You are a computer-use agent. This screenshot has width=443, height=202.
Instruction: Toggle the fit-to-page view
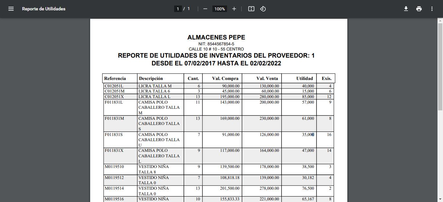[x=251, y=9]
